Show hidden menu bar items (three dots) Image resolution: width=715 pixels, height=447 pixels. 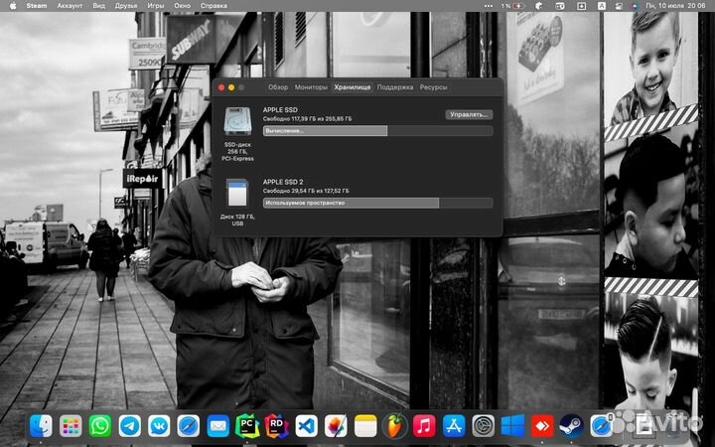tap(488, 6)
